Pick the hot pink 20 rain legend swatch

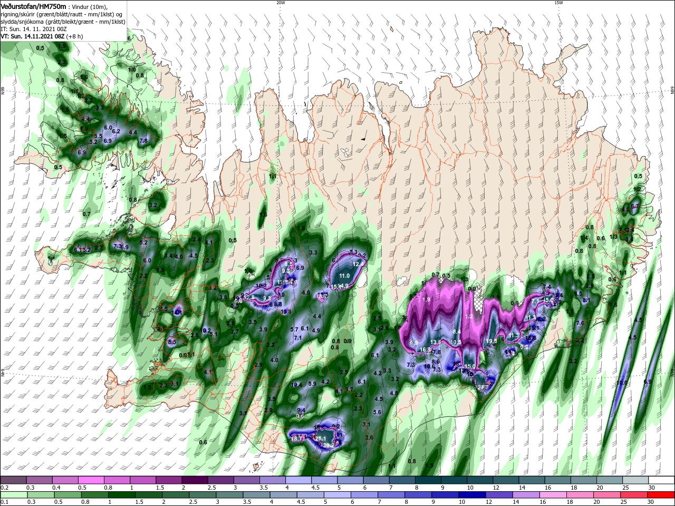607,495
